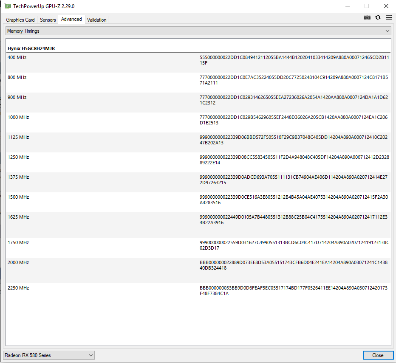The image size is (396, 363).
Task: Click the 1500 MHz timing string starting 999000000022339D0CE5
Action: tap(294, 200)
